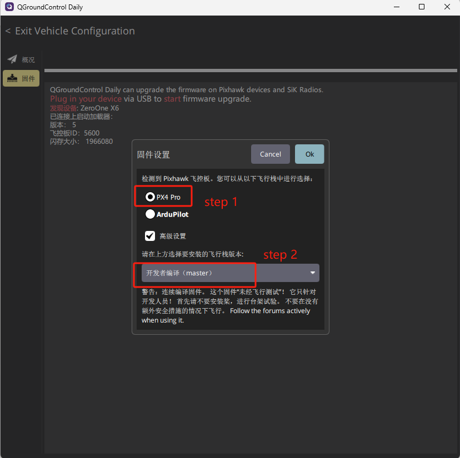Screen dimensions: 460x458
Task: Open the 开发者编译 (master) version dropdown
Action: [231, 273]
